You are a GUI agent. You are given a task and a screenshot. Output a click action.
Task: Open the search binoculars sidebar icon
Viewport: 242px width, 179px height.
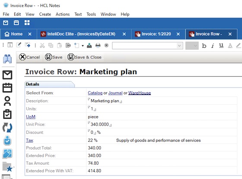(x=7, y=59)
